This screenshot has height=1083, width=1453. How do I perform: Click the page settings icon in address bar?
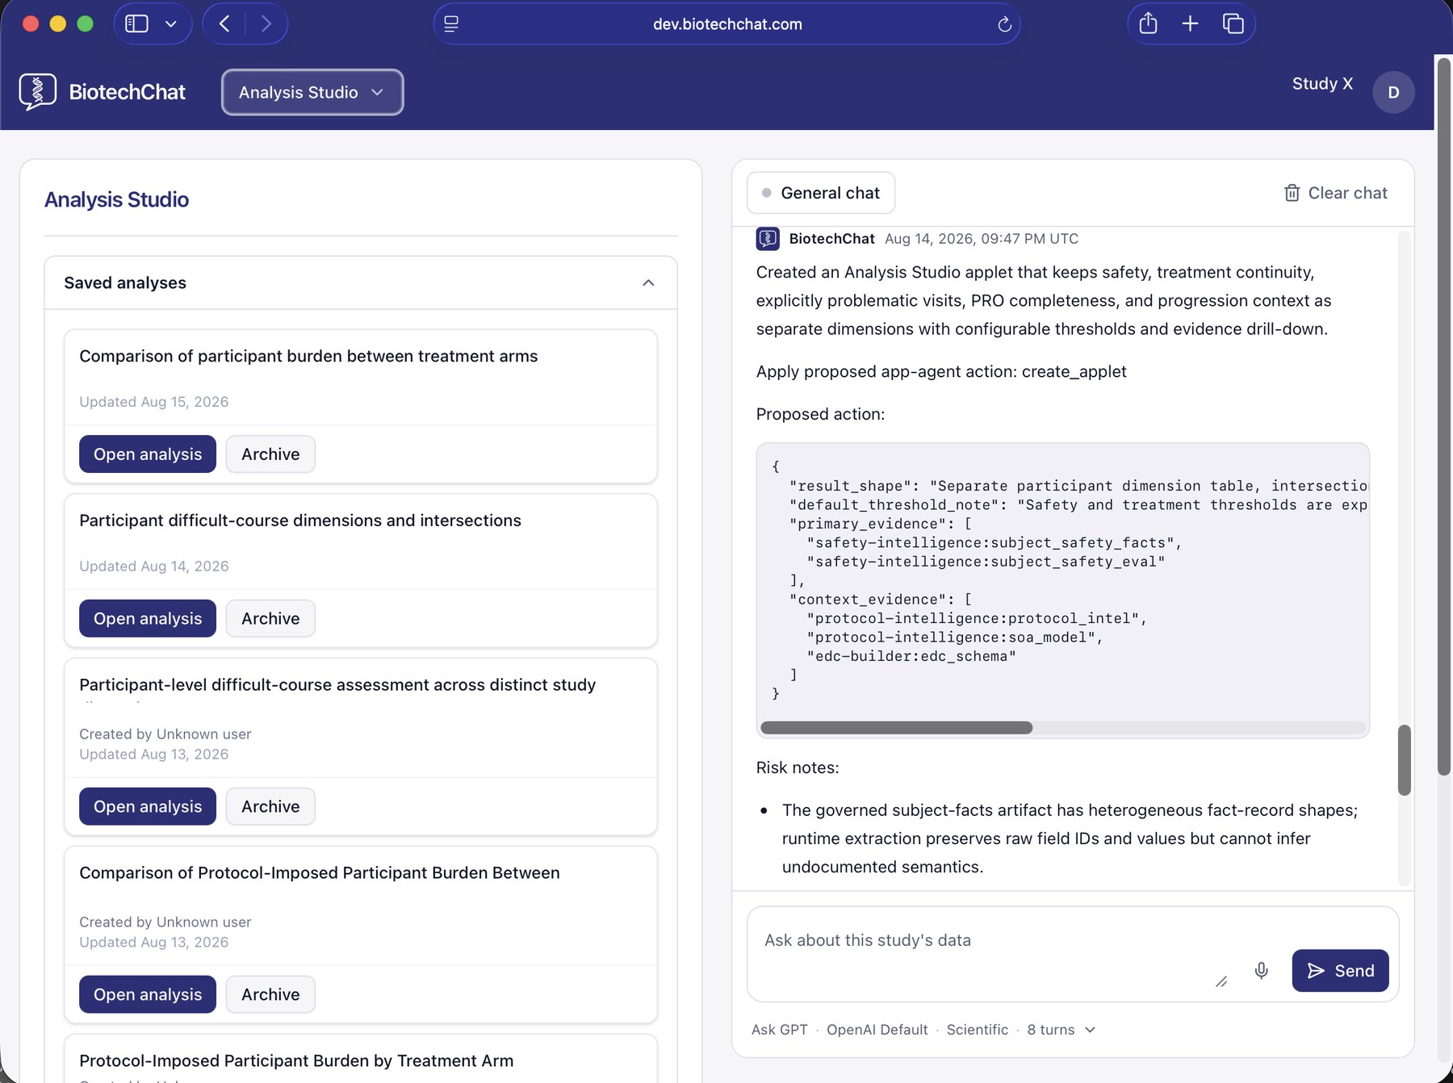tap(451, 24)
